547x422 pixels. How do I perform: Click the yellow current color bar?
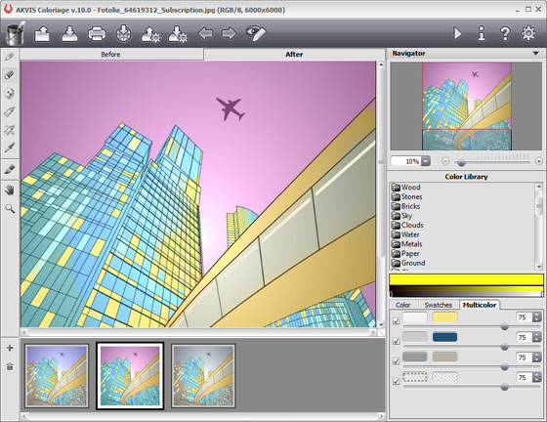coord(466,279)
